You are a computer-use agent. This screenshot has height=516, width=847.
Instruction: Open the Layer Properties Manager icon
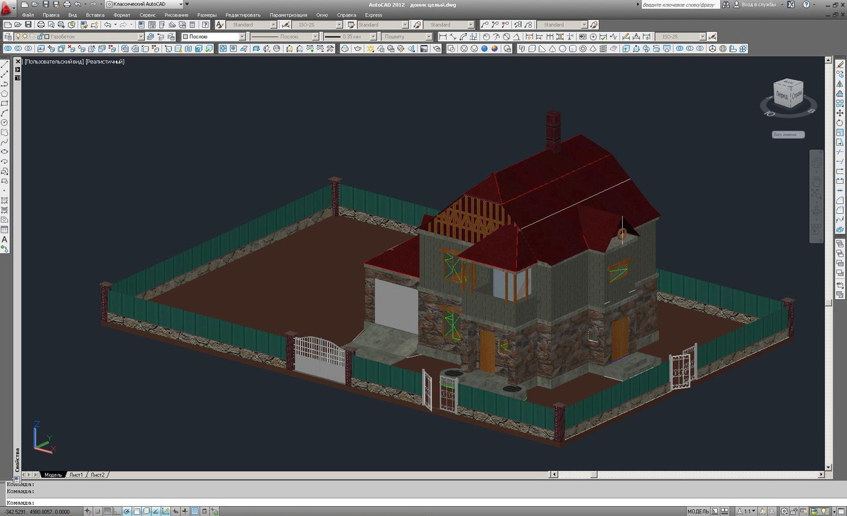click(7, 37)
